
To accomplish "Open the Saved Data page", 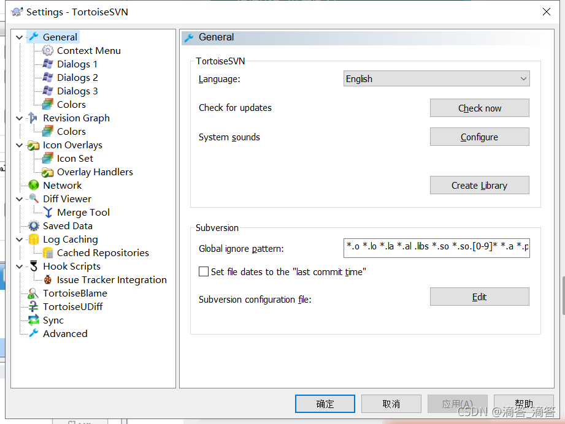I will 67,225.
